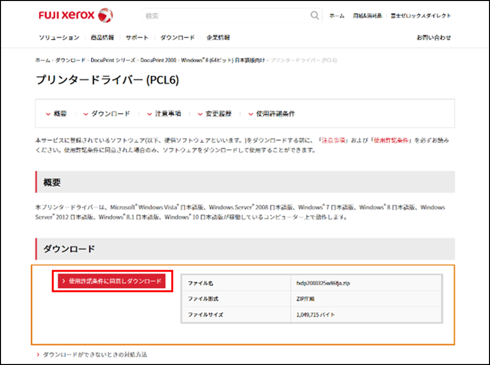Jump to the 変更履歴 section anchor
The image size is (490, 365).
click(x=214, y=114)
